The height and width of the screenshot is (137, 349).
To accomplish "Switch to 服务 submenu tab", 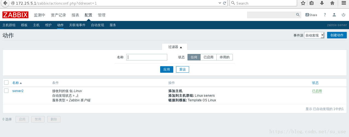I will pyautogui.click(x=113, y=25).
